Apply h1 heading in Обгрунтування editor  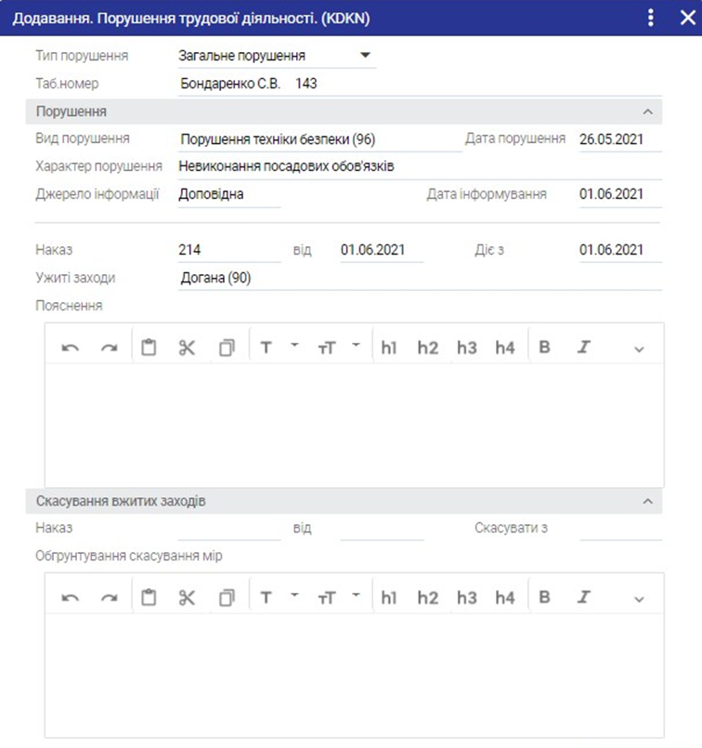point(388,597)
